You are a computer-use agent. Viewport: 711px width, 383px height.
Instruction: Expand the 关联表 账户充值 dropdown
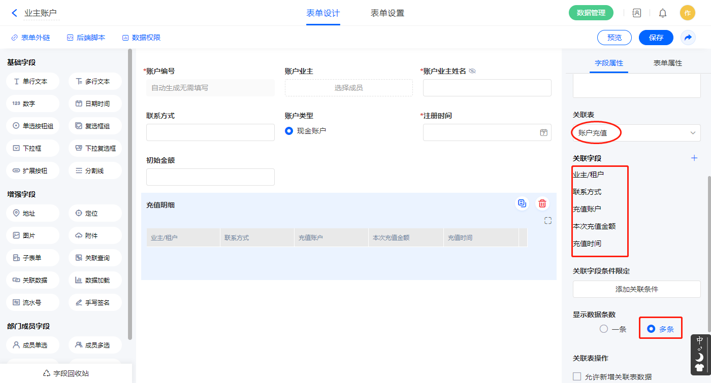click(x=636, y=133)
